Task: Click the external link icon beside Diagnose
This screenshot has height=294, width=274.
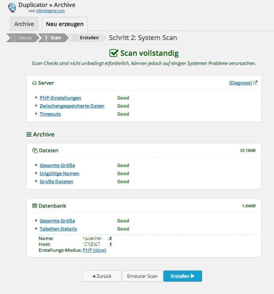Action: tap(255, 83)
